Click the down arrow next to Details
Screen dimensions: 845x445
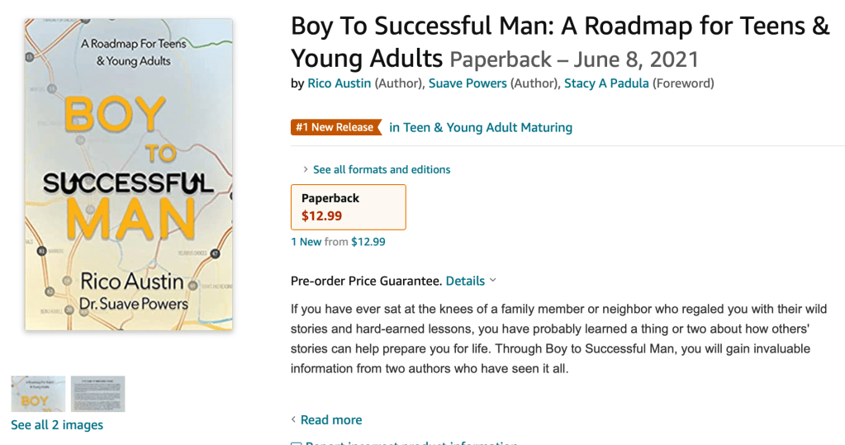pos(493,281)
